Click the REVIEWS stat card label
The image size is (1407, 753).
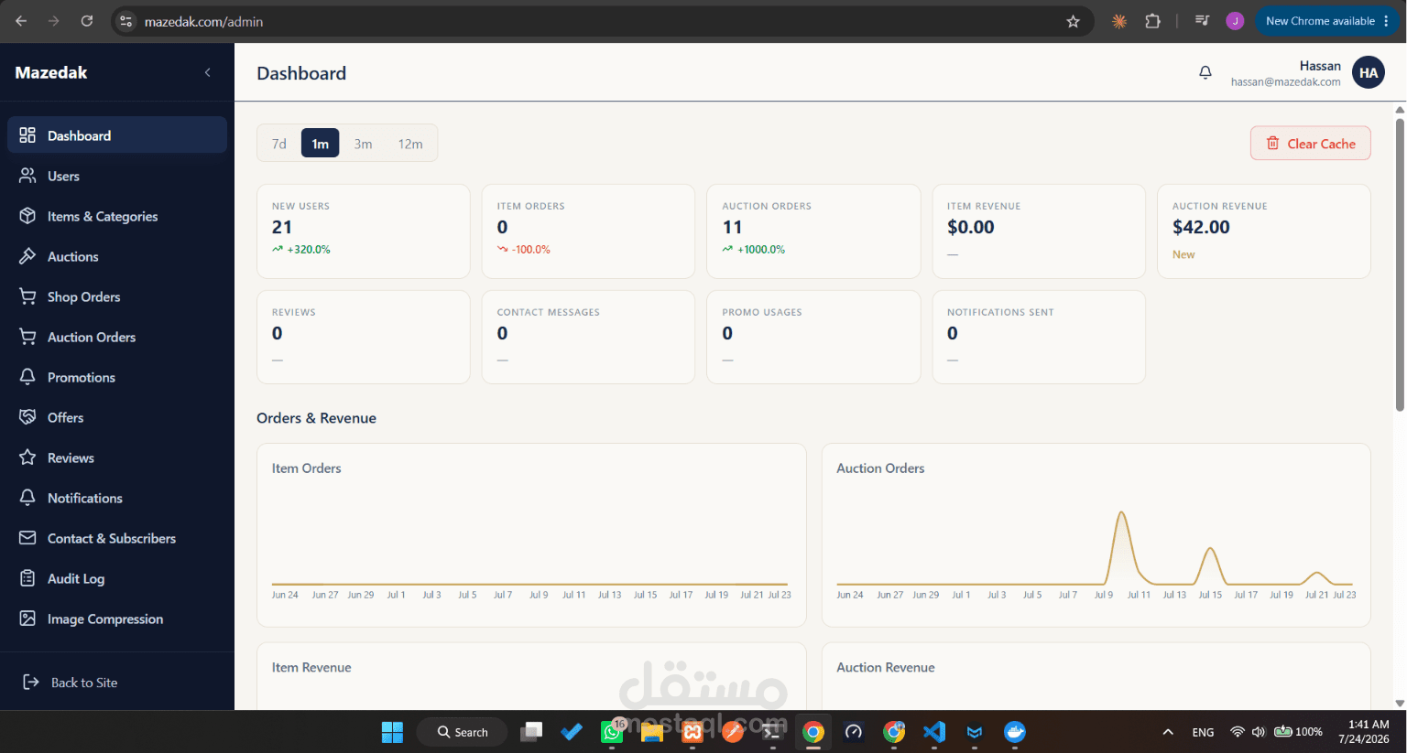pos(293,312)
